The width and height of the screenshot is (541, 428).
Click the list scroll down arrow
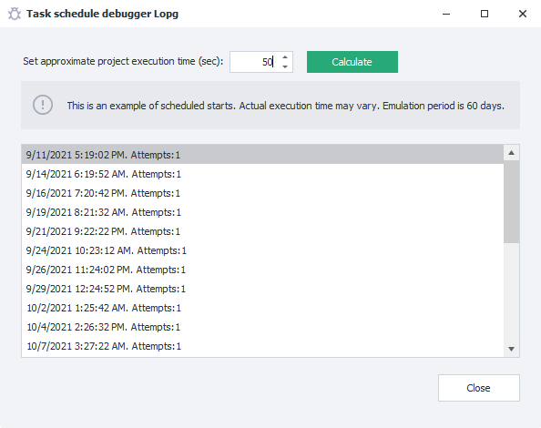click(511, 349)
